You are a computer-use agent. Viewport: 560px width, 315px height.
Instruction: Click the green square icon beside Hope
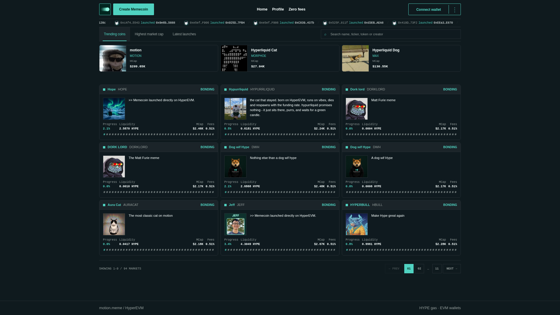tap(104, 90)
